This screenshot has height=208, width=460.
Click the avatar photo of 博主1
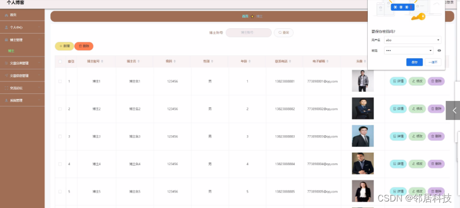[x=363, y=81]
